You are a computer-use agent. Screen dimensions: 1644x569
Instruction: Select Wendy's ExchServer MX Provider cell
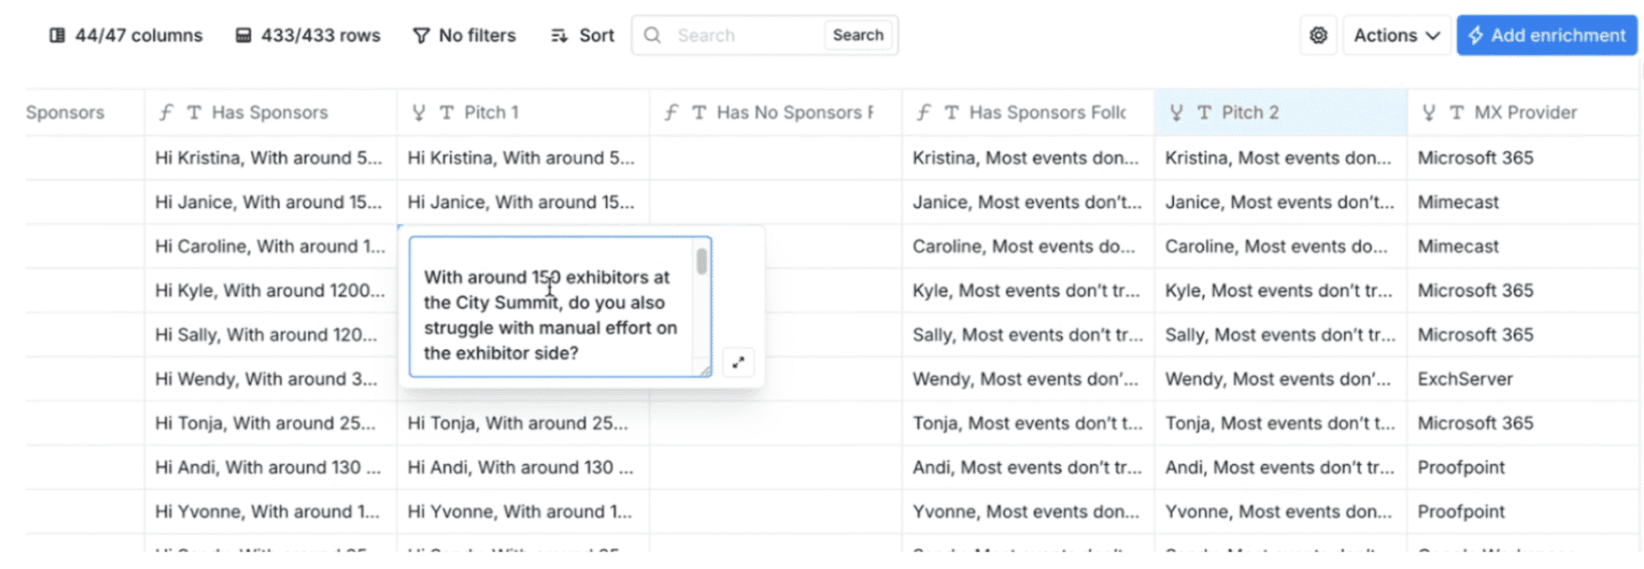click(1524, 379)
